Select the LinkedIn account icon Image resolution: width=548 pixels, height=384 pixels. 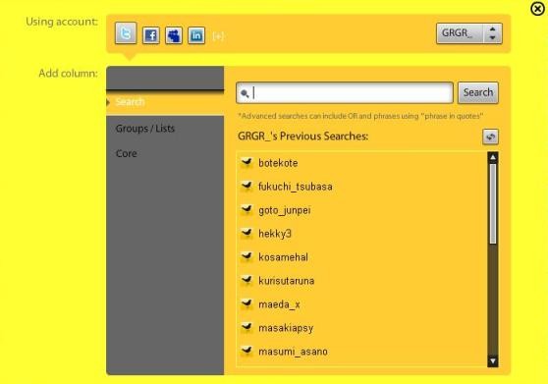coord(196,35)
